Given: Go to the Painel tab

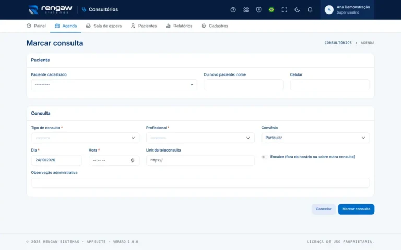Looking at the screenshot, I should [36, 26].
